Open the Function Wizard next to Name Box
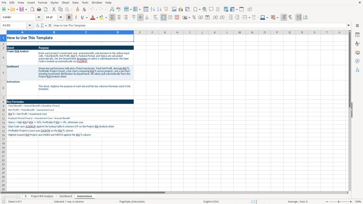The width and height of the screenshot is (363, 204). tap(38, 26)
